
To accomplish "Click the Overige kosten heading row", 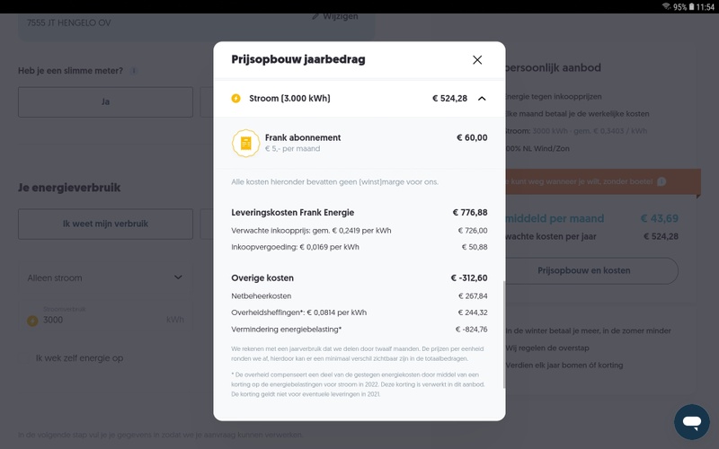I will point(359,278).
